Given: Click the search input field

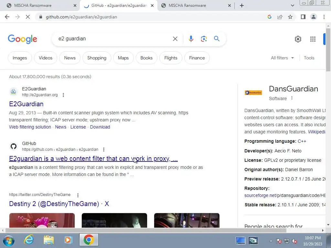Looking at the screenshot, I should (114, 39).
